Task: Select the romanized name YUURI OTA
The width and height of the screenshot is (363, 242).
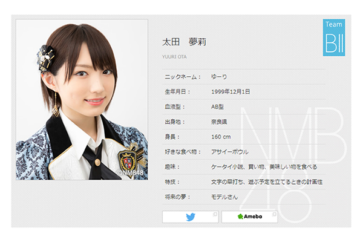Action: (174, 57)
